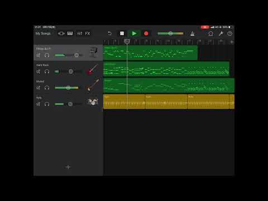Adjust the master volume slider in toolbar
Viewport: 268px width, 201px height.
(x=170, y=33)
